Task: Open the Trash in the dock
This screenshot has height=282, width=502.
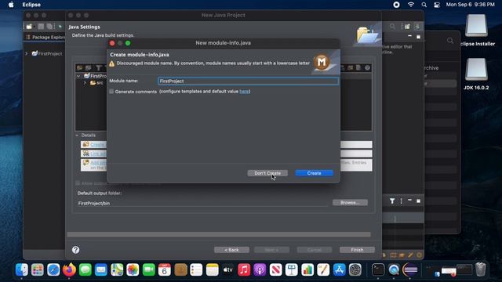Action: click(481, 269)
